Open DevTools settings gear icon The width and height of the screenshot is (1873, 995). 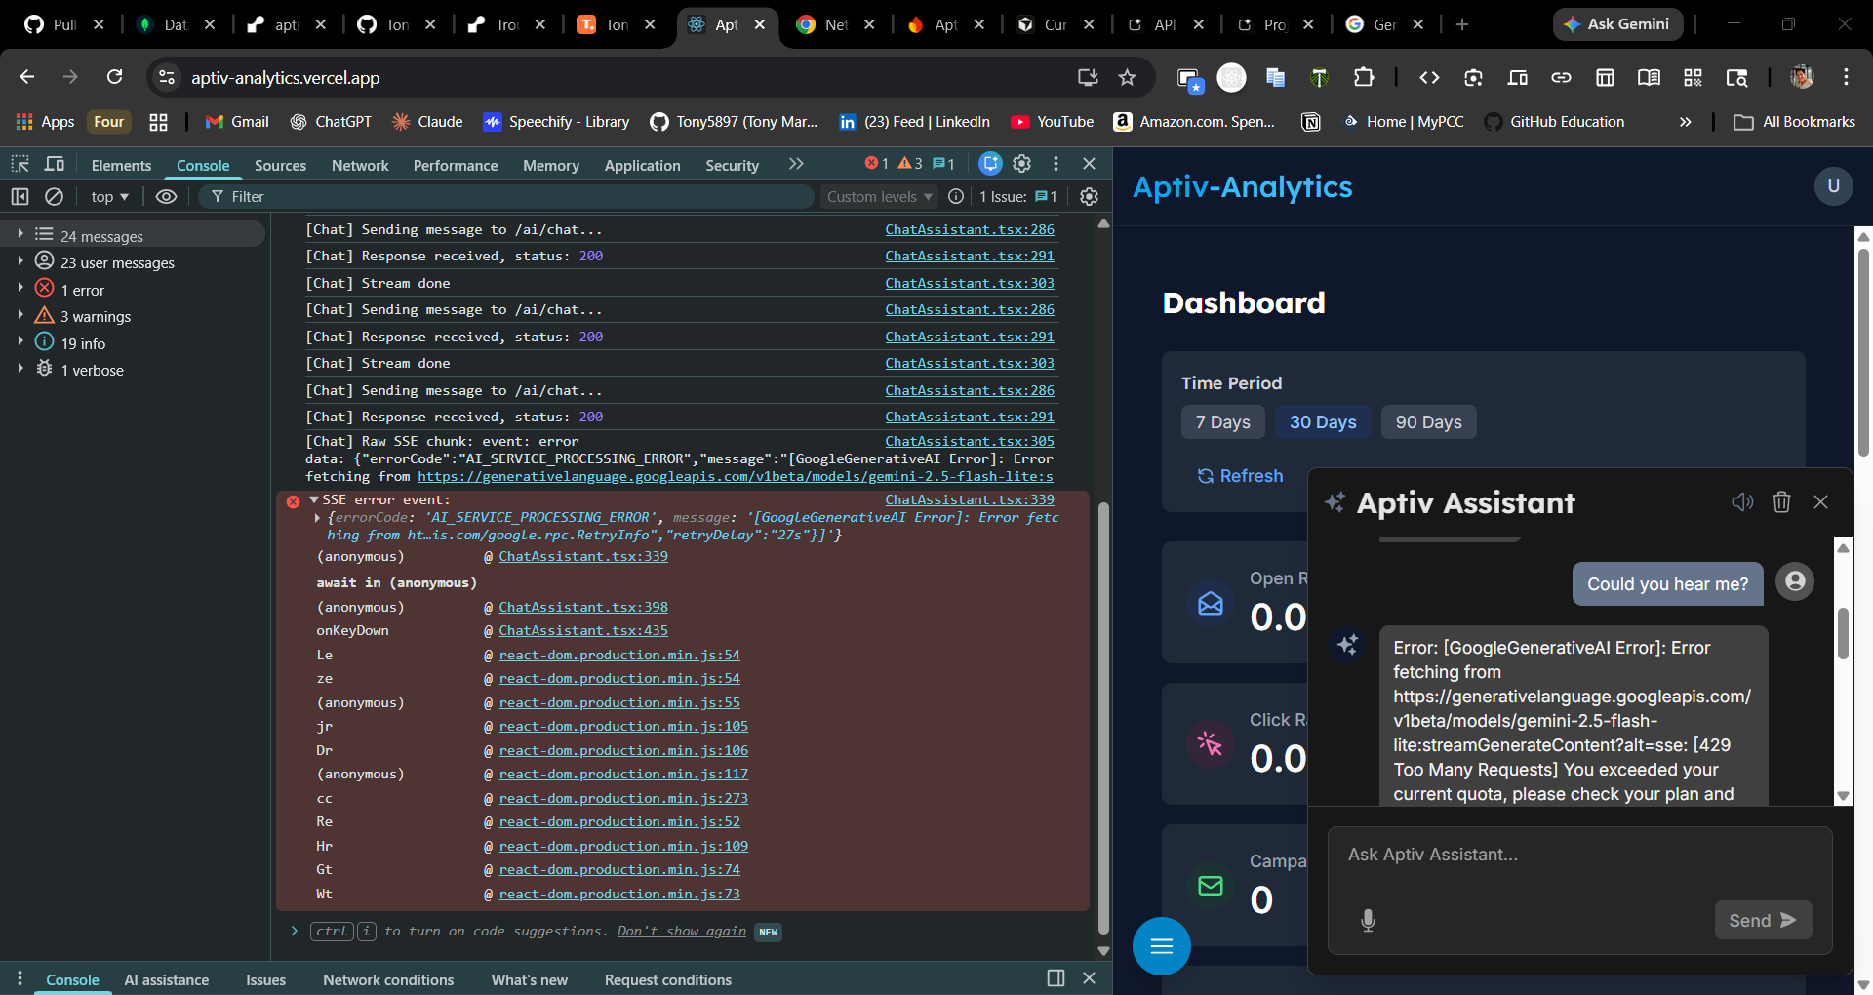(x=1022, y=164)
